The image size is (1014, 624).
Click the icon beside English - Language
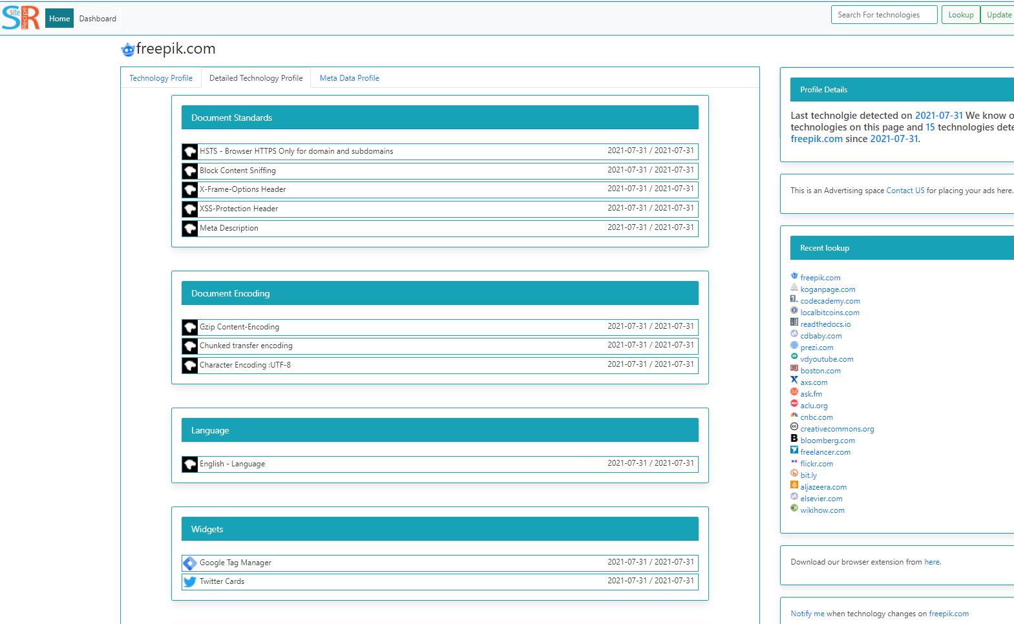pos(189,464)
